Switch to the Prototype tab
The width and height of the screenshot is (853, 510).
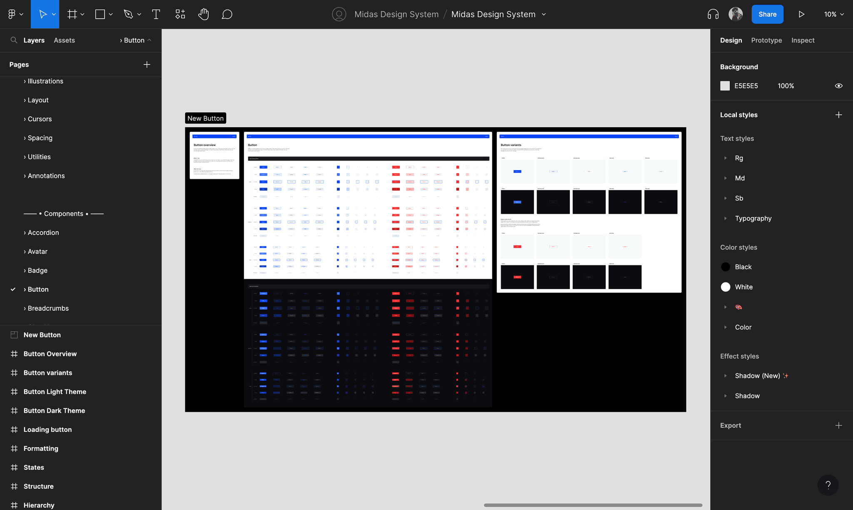point(766,40)
